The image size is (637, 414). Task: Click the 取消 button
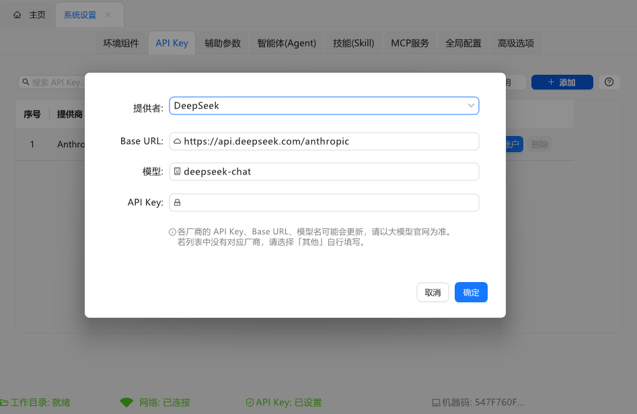tap(433, 292)
